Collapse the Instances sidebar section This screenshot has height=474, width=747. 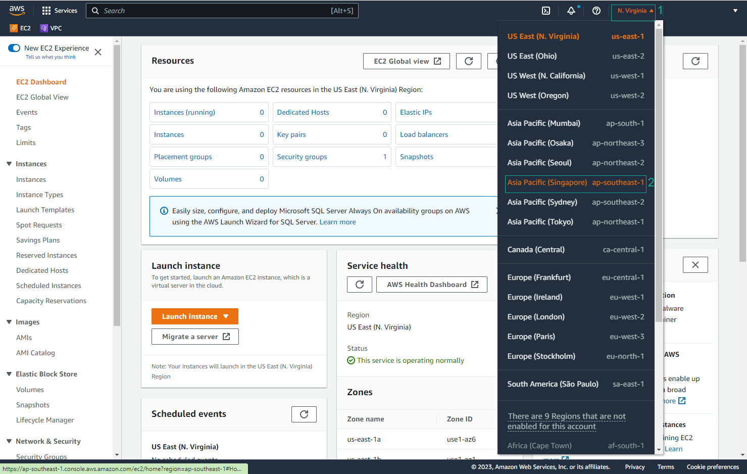click(x=9, y=164)
